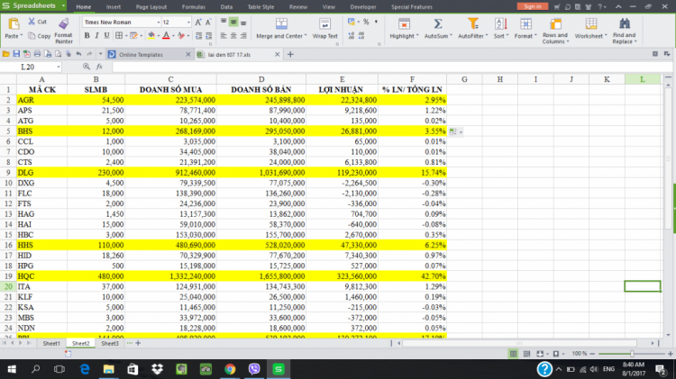Click the export to PDF icon
Viewport: 676px width, 379px height.
27,54
